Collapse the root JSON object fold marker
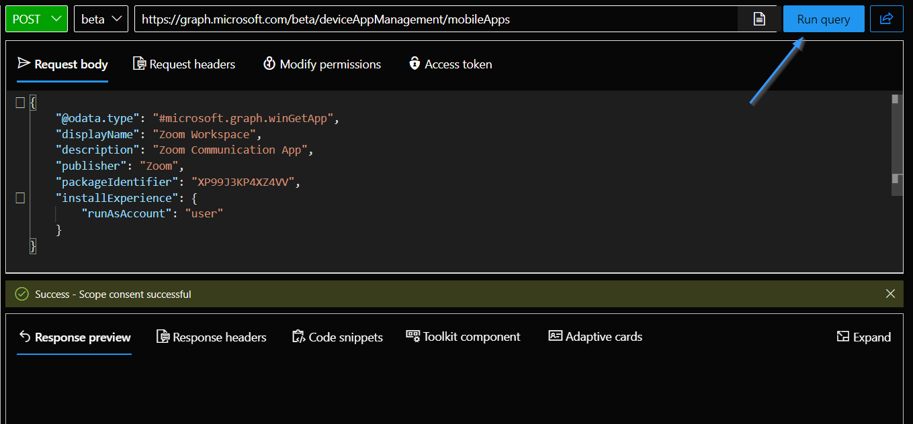 coord(20,103)
